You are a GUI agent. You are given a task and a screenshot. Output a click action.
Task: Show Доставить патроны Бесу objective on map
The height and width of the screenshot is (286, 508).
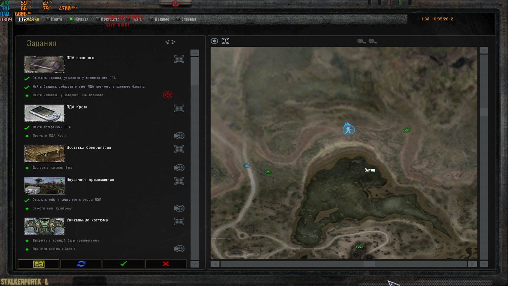point(179,168)
